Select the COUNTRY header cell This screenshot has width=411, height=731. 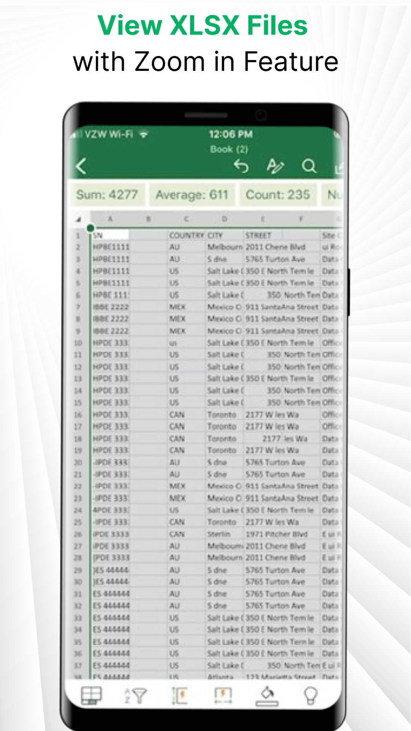pyautogui.click(x=186, y=236)
